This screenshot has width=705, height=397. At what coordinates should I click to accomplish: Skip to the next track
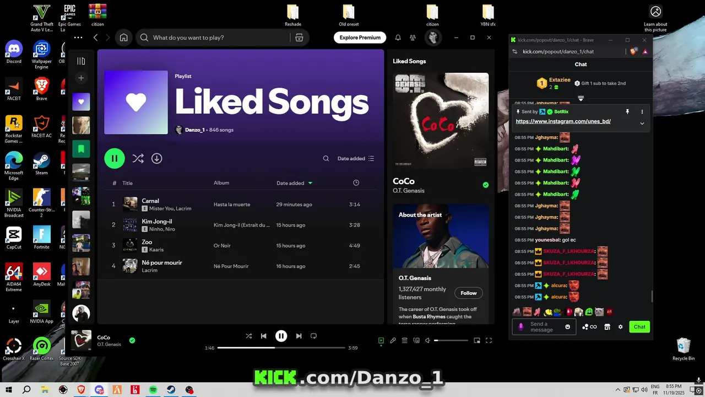click(299, 336)
